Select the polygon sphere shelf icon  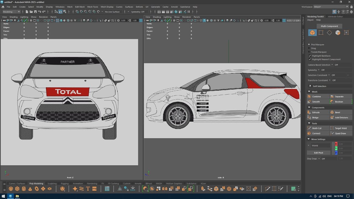pyautogui.click(x=11, y=189)
